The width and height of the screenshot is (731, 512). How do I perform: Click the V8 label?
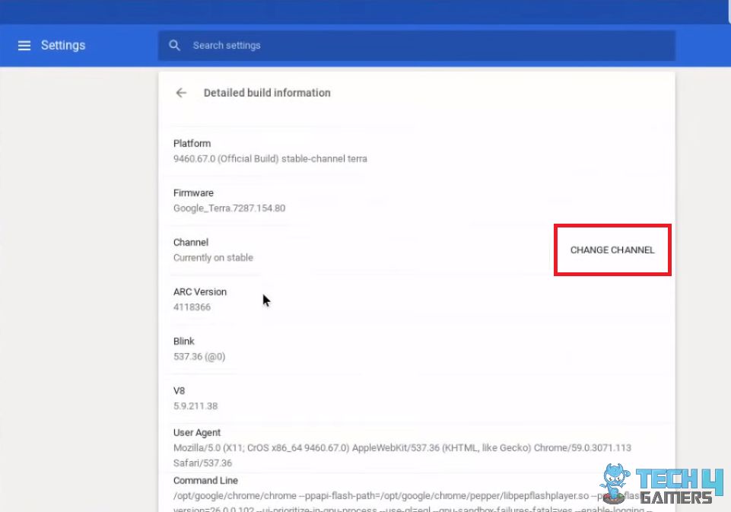pos(179,390)
